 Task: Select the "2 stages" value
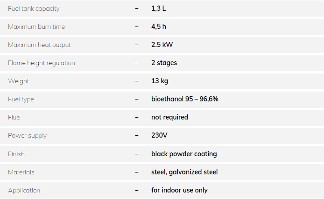[x=164, y=63]
